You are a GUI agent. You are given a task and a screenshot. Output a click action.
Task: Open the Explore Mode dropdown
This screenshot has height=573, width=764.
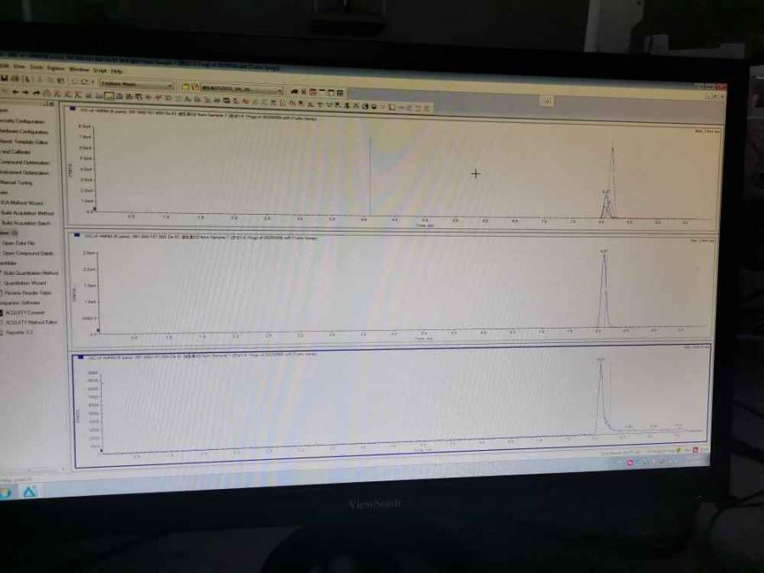point(136,84)
